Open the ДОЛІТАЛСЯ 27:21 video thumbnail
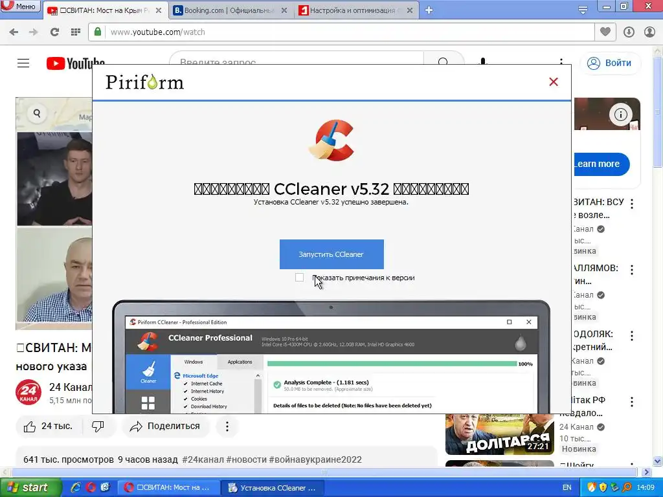Image resolution: width=663 pixels, height=497 pixels. pyautogui.click(x=499, y=434)
